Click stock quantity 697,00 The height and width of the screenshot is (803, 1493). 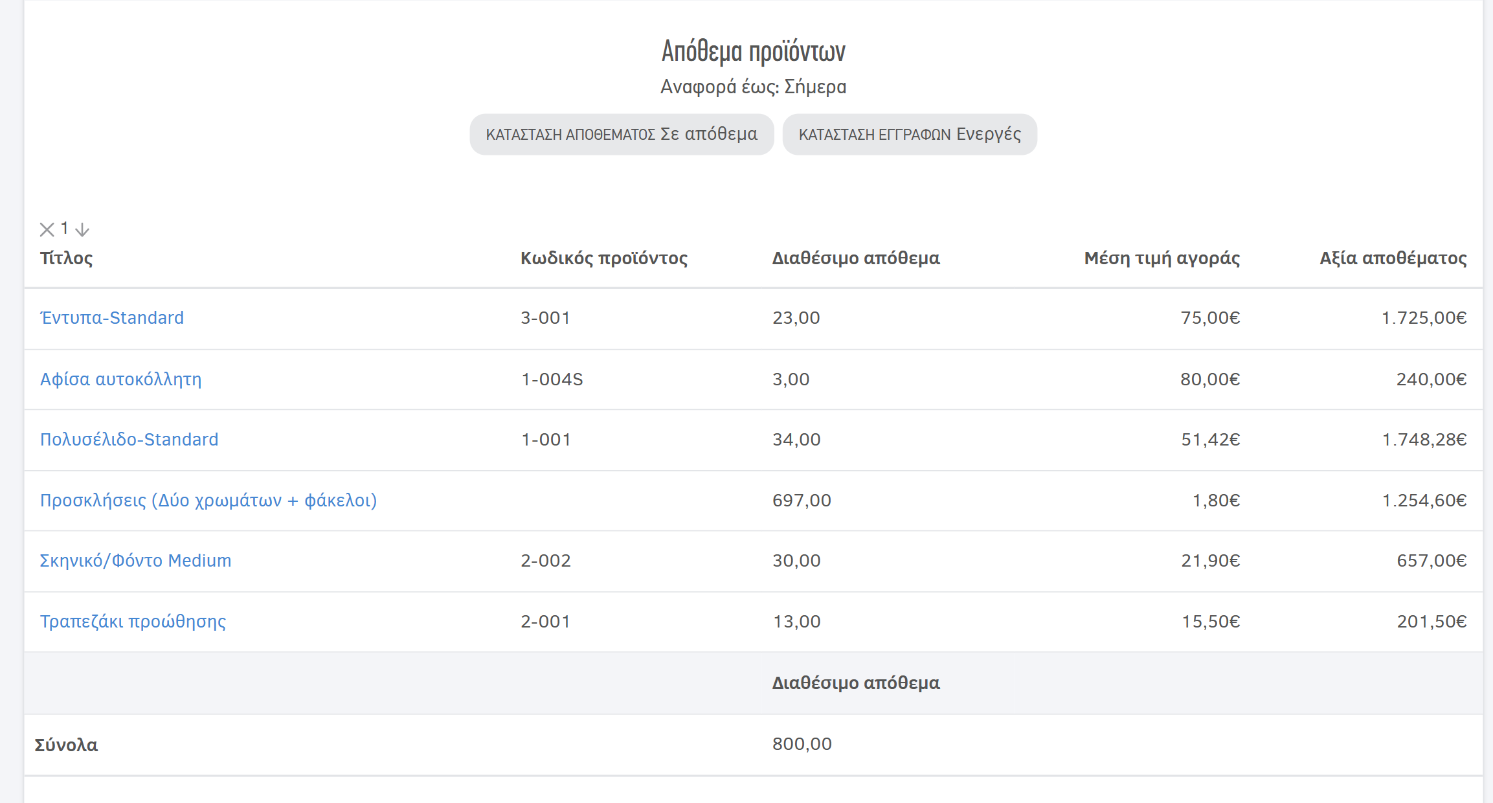click(x=802, y=501)
